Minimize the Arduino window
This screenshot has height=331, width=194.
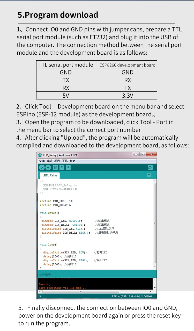(x=136, y=154)
